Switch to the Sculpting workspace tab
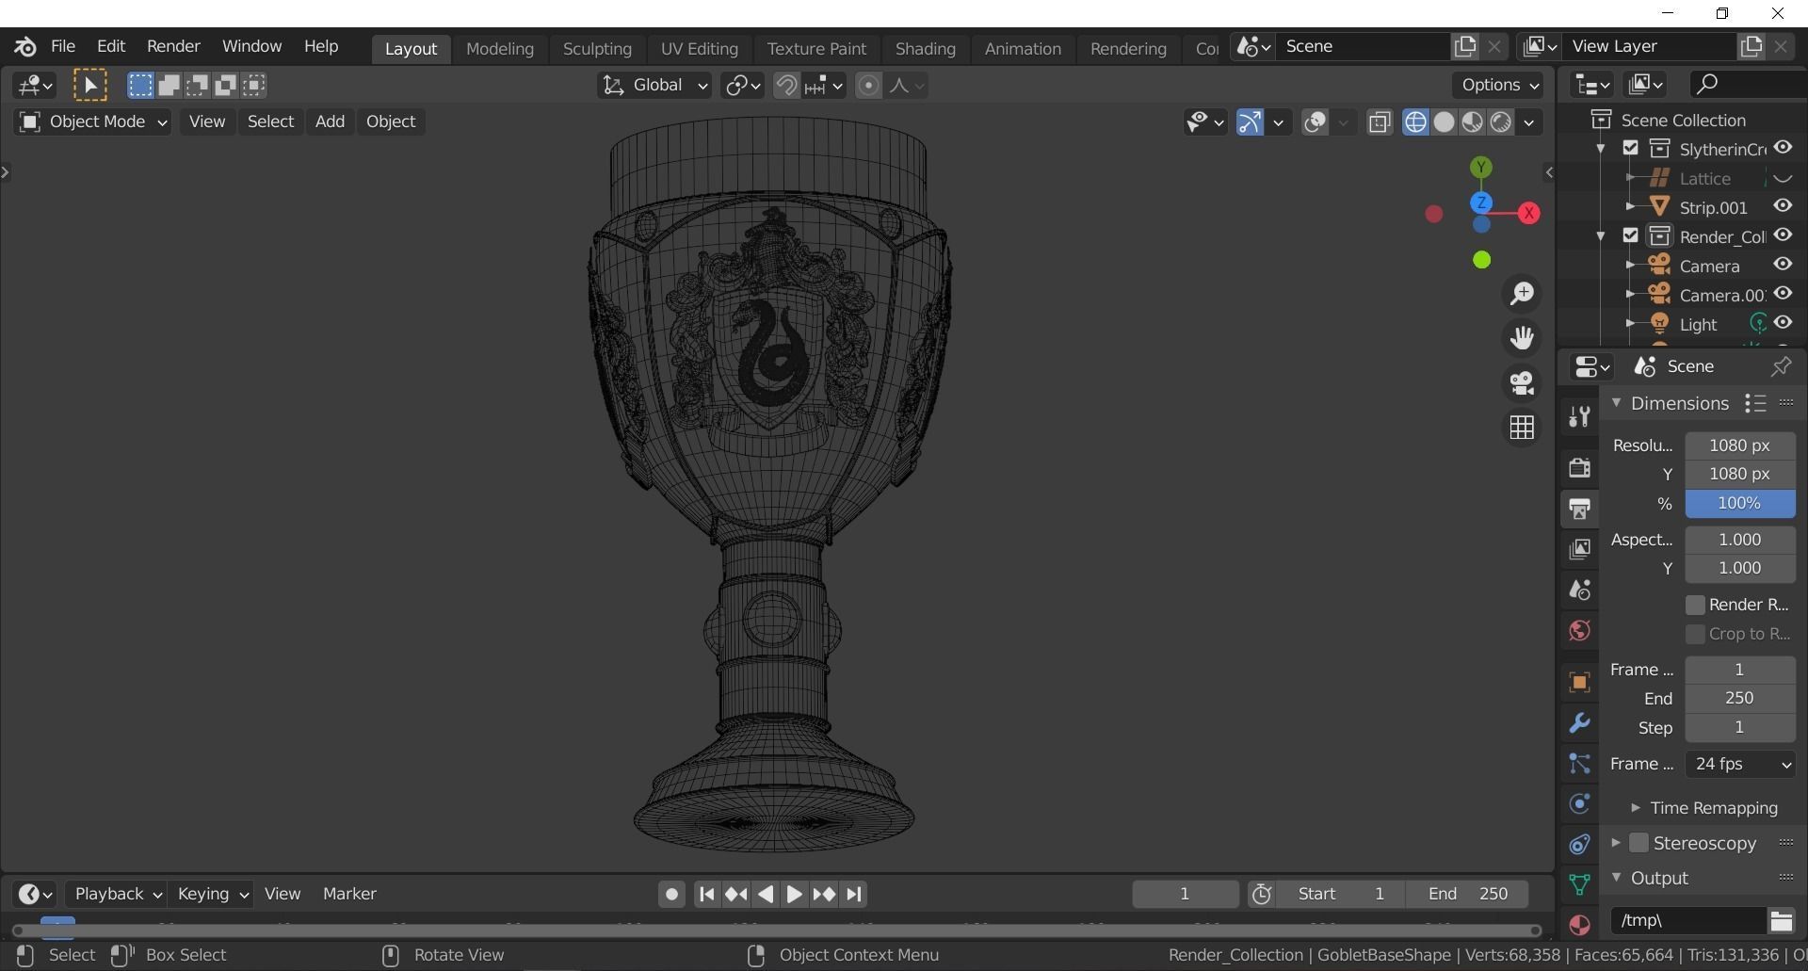 pyautogui.click(x=597, y=49)
